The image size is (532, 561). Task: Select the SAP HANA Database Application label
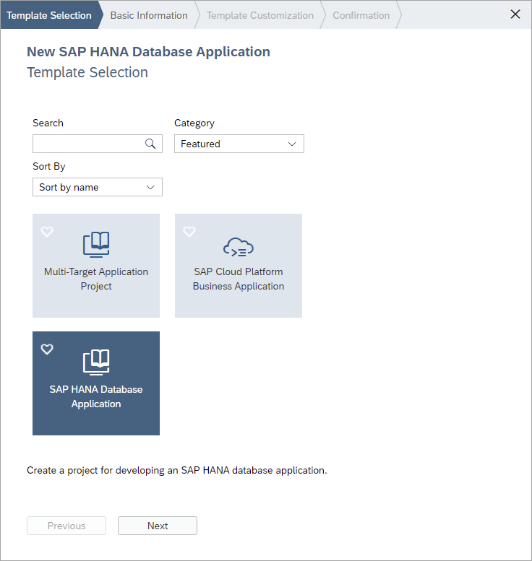click(96, 396)
